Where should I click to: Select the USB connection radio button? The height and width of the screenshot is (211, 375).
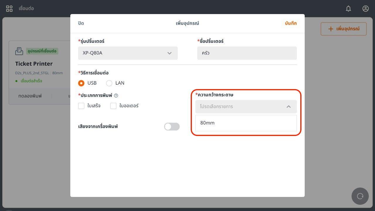tap(81, 83)
